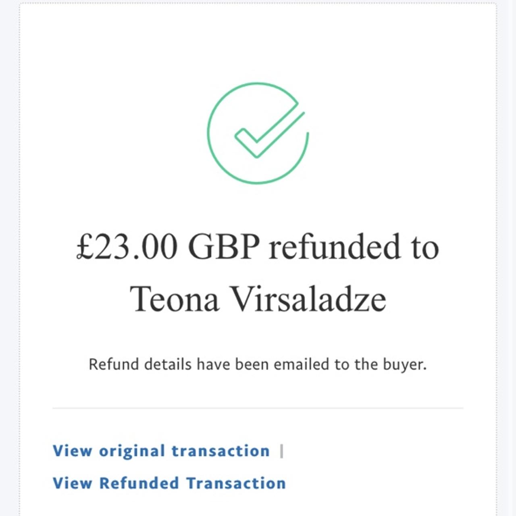Click the recipient name Teona Virsaladze
This screenshot has height=516, width=516.
pos(258,299)
